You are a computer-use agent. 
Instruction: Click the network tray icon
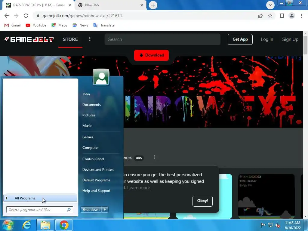tap(270, 225)
